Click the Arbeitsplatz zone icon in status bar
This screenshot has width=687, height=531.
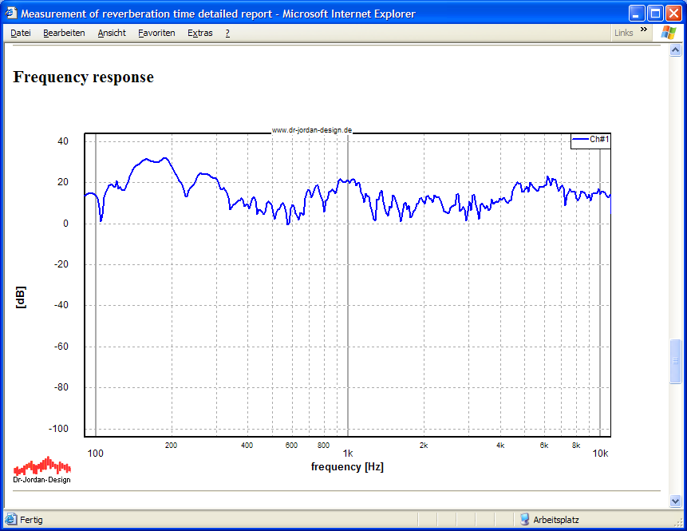525,519
